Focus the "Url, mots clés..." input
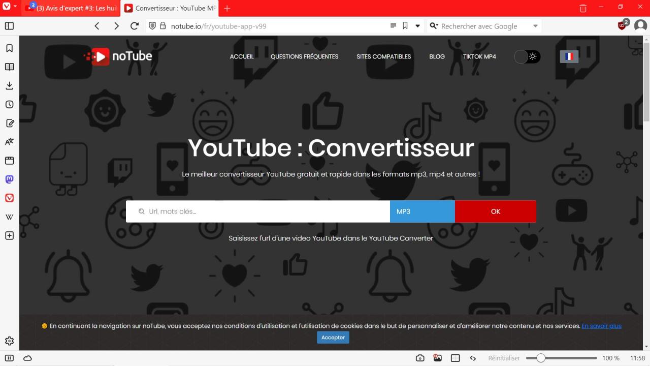This screenshot has width=650, height=366. pos(258,211)
